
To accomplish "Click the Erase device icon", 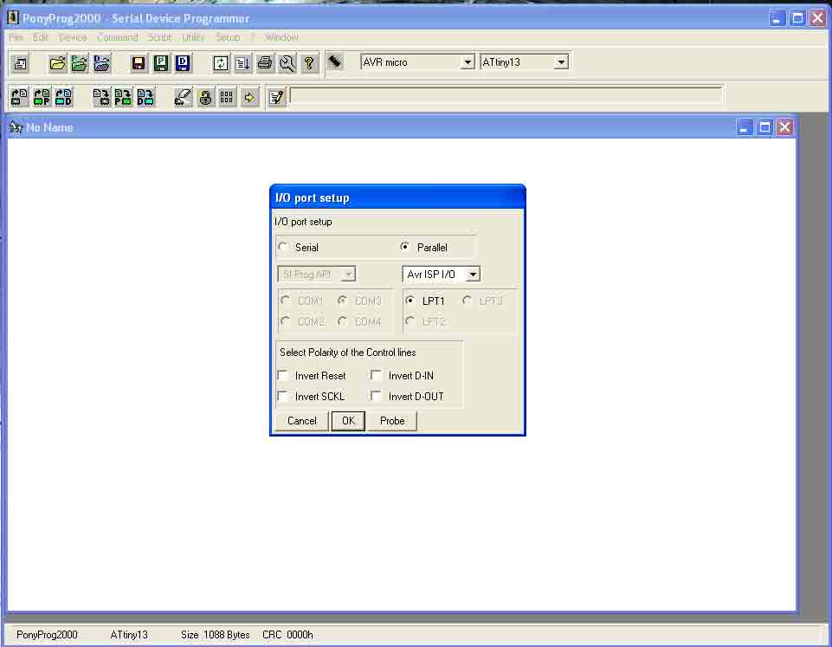I will (x=183, y=97).
